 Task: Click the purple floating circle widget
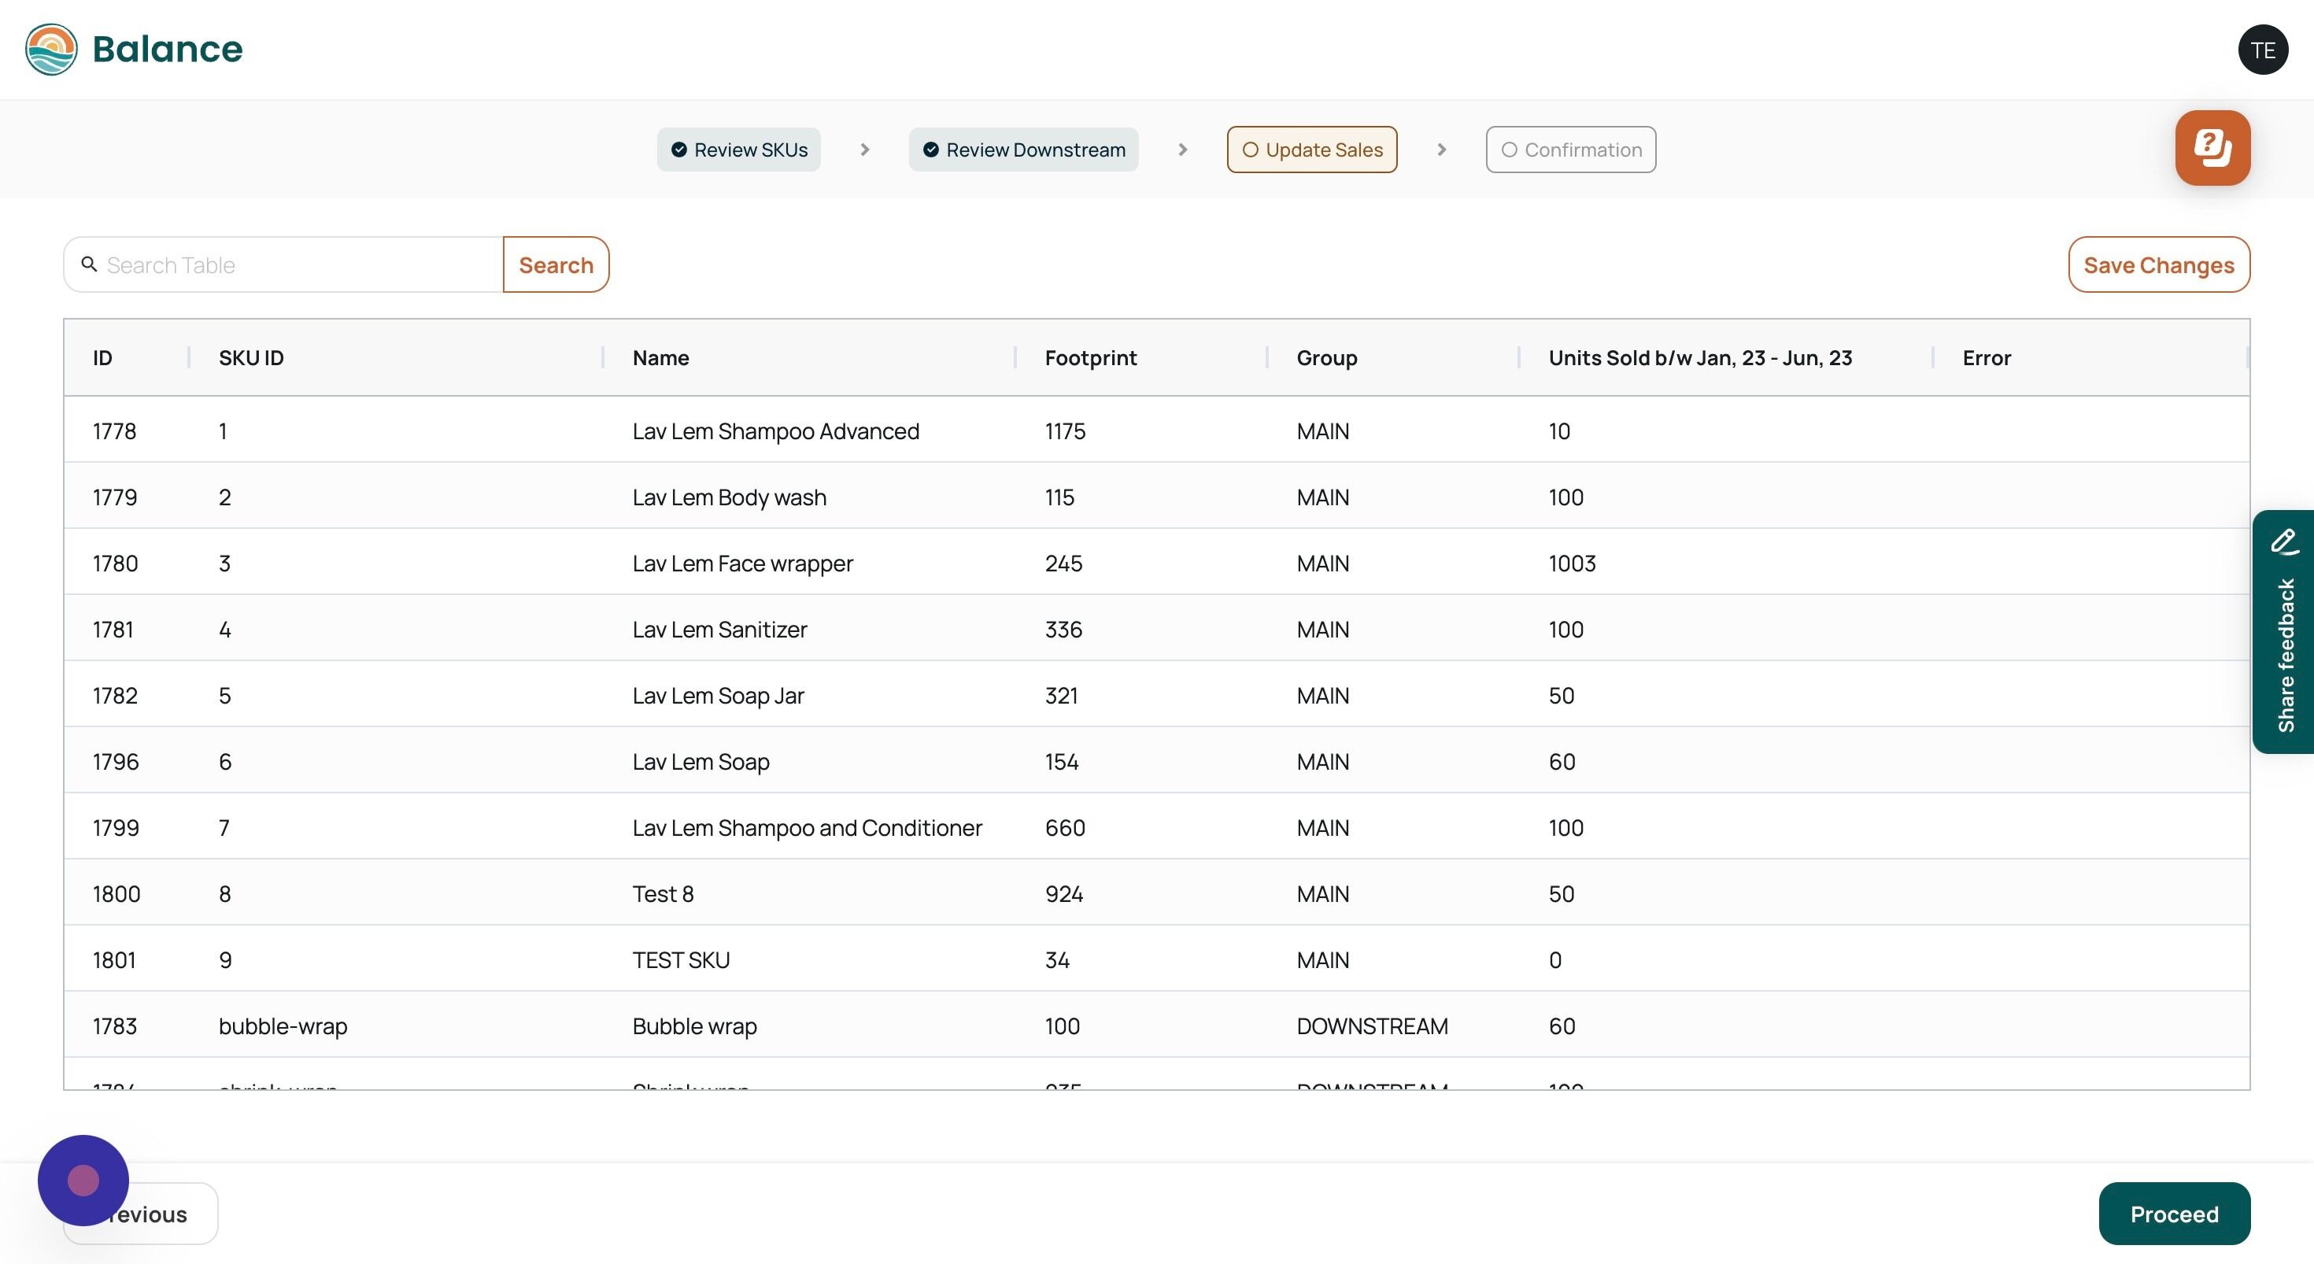tap(83, 1180)
